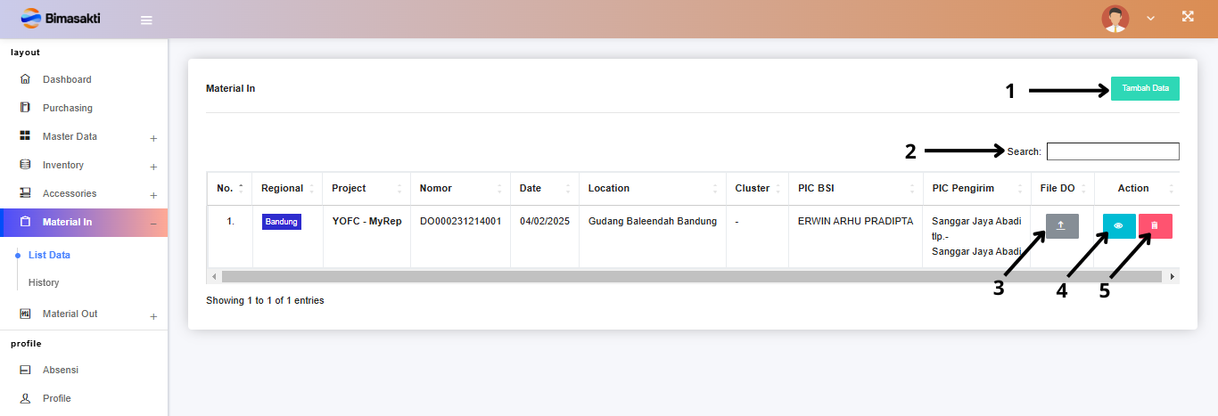
Task: Open Dashboard from the sidebar
Action: [x=67, y=79]
